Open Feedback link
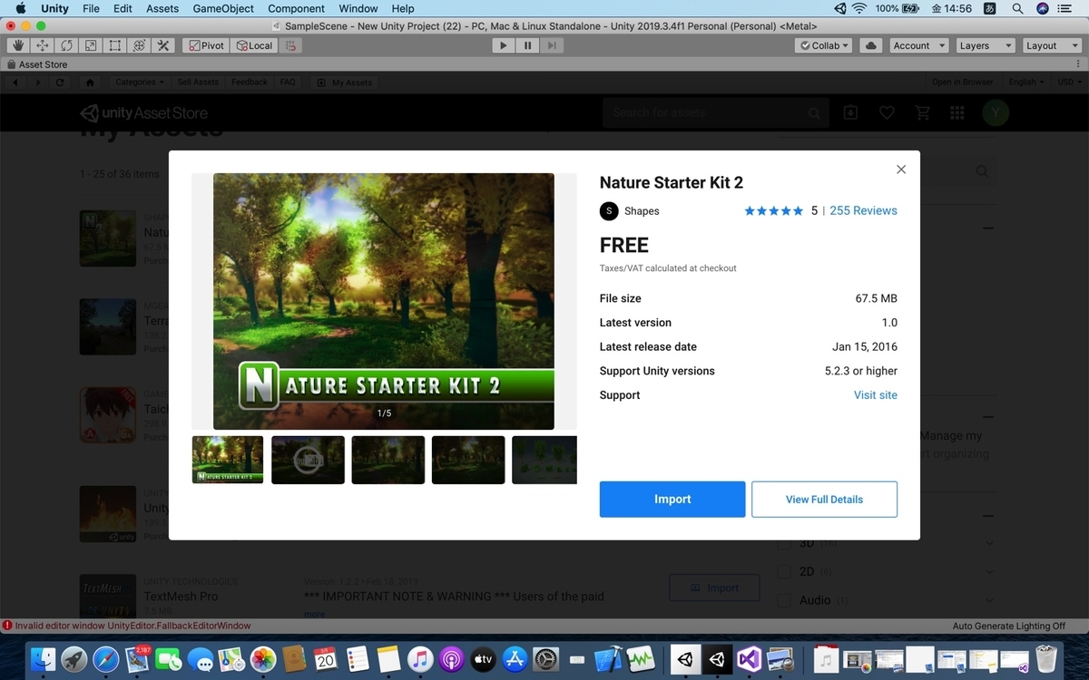This screenshot has width=1089, height=680. 249,82
